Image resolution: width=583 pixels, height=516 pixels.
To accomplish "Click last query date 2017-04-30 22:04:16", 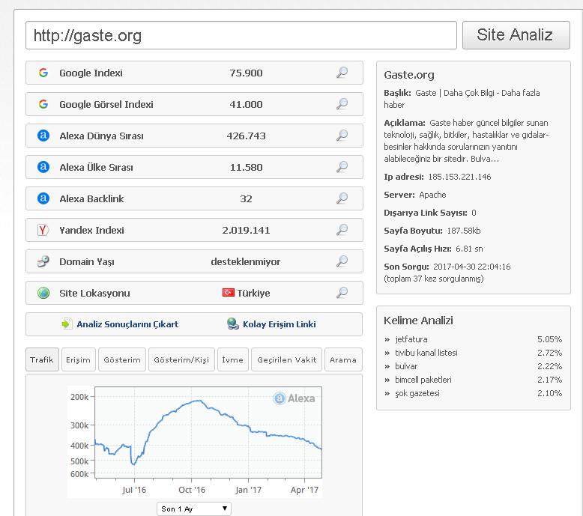I will click(x=472, y=267).
